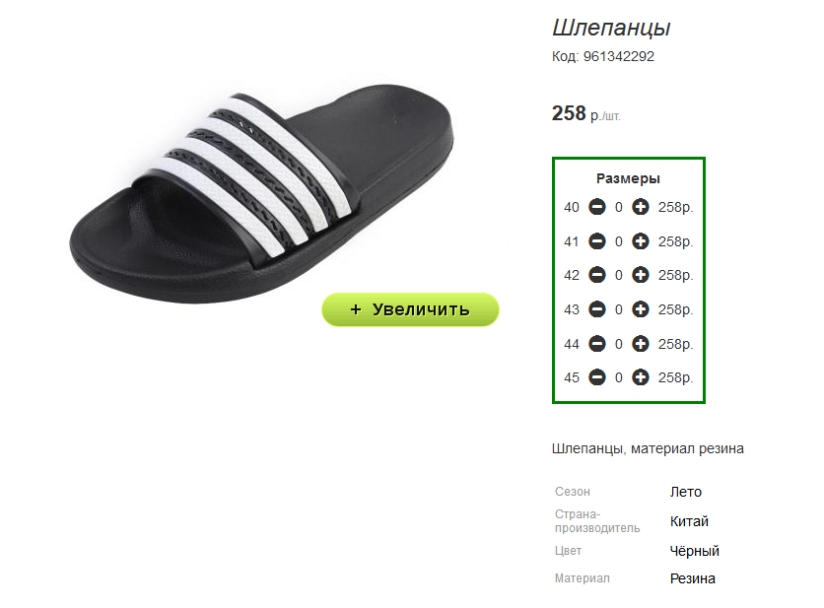Add one pair of size 44
This screenshot has height=608, width=824.
tap(640, 344)
